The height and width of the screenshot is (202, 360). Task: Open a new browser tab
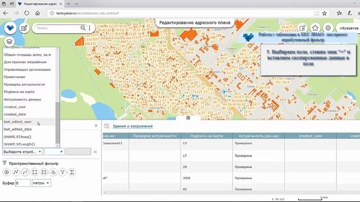click(x=69, y=4)
